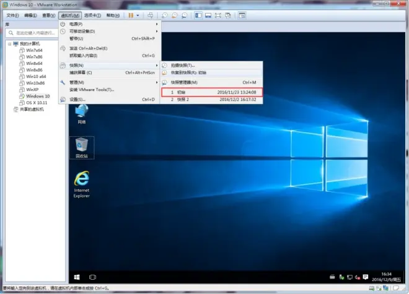Screen dimensions: 409x294
Task: Enter full screen mode via toolbar icon
Action: pos(218,15)
